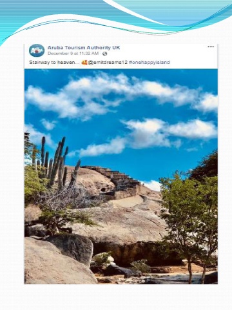Click the small cave opening beside the stairs
The image size is (232, 310).
pyautogui.click(x=103, y=190)
